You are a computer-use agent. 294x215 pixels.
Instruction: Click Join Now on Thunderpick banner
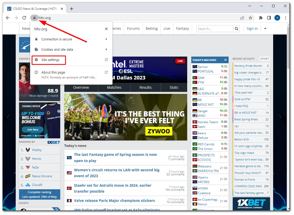(x=33, y=130)
